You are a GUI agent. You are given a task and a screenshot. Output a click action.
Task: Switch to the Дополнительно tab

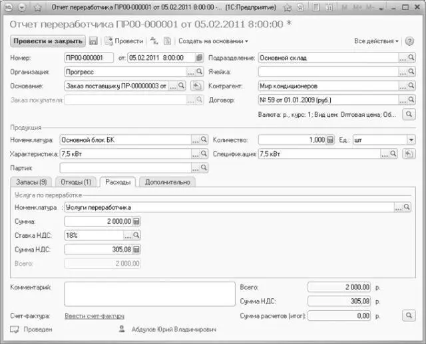167,182
